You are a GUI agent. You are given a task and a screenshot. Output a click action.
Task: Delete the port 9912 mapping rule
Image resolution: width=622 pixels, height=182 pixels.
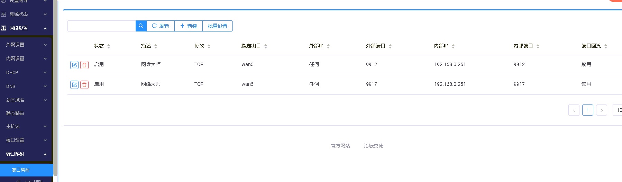84,65
